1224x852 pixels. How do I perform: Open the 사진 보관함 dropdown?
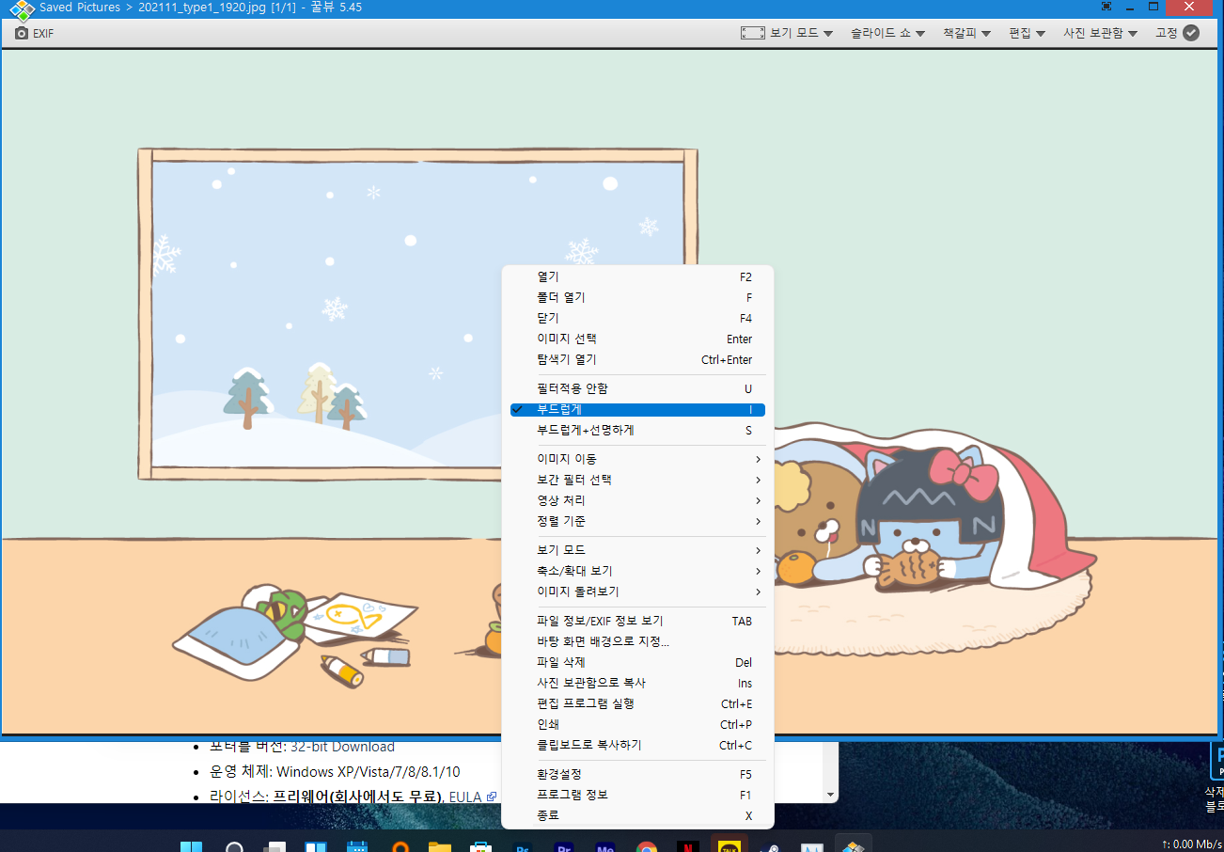point(1100,33)
